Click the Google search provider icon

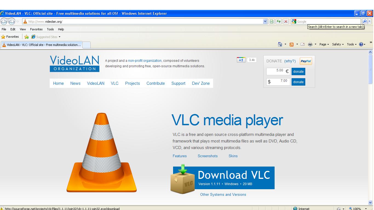294,21
